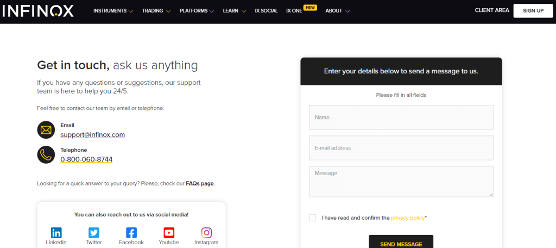Open the TRADING menu
The height and width of the screenshot is (248, 556).
pos(153,11)
